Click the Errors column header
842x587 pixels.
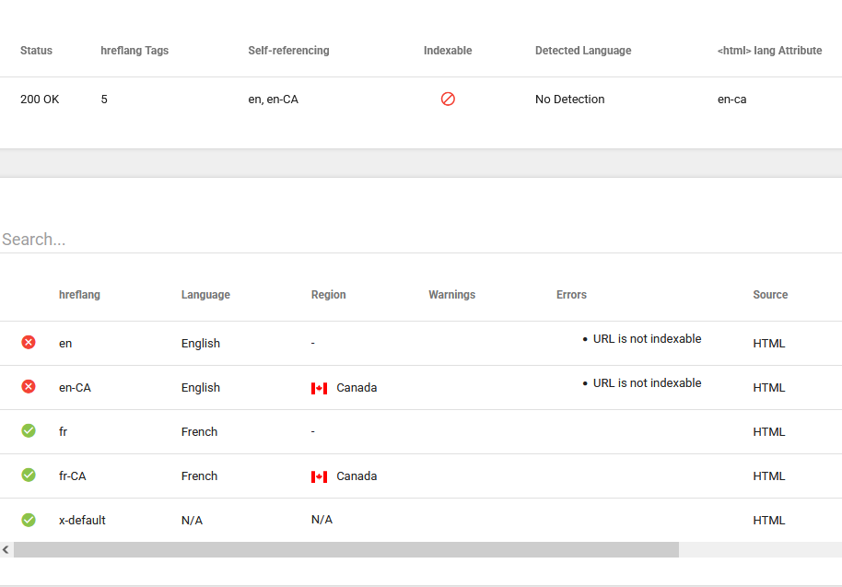(x=571, y=295)
